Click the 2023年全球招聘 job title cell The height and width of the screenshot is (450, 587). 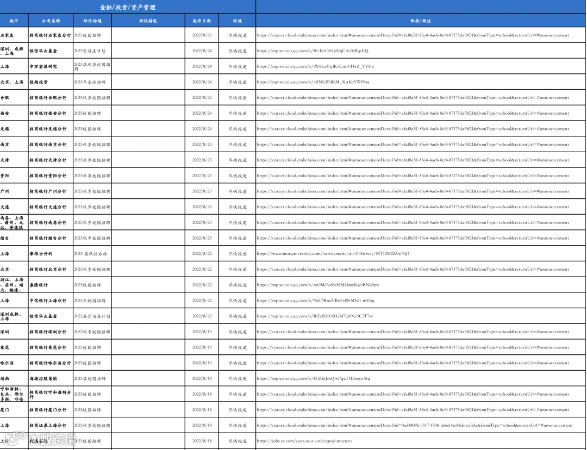92,82
